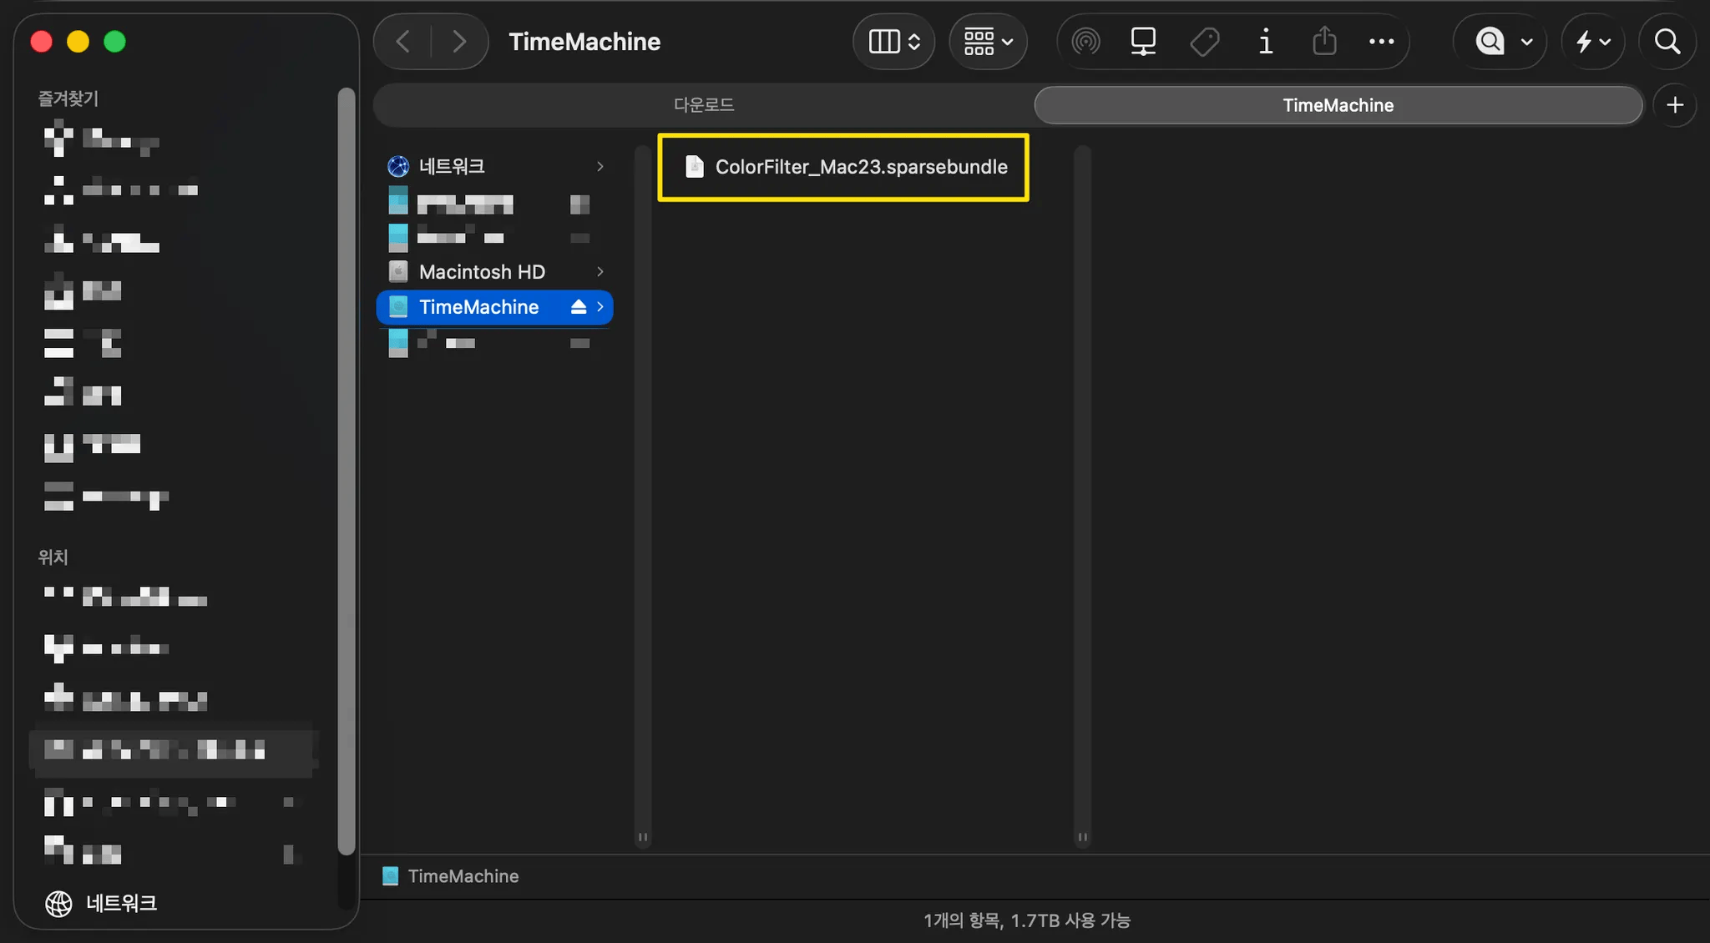Image resolution: width=1710 pixels, height=943 pixels.
Task: Click 네트워크 in the sidebar bottom
Action: point(121,903)
